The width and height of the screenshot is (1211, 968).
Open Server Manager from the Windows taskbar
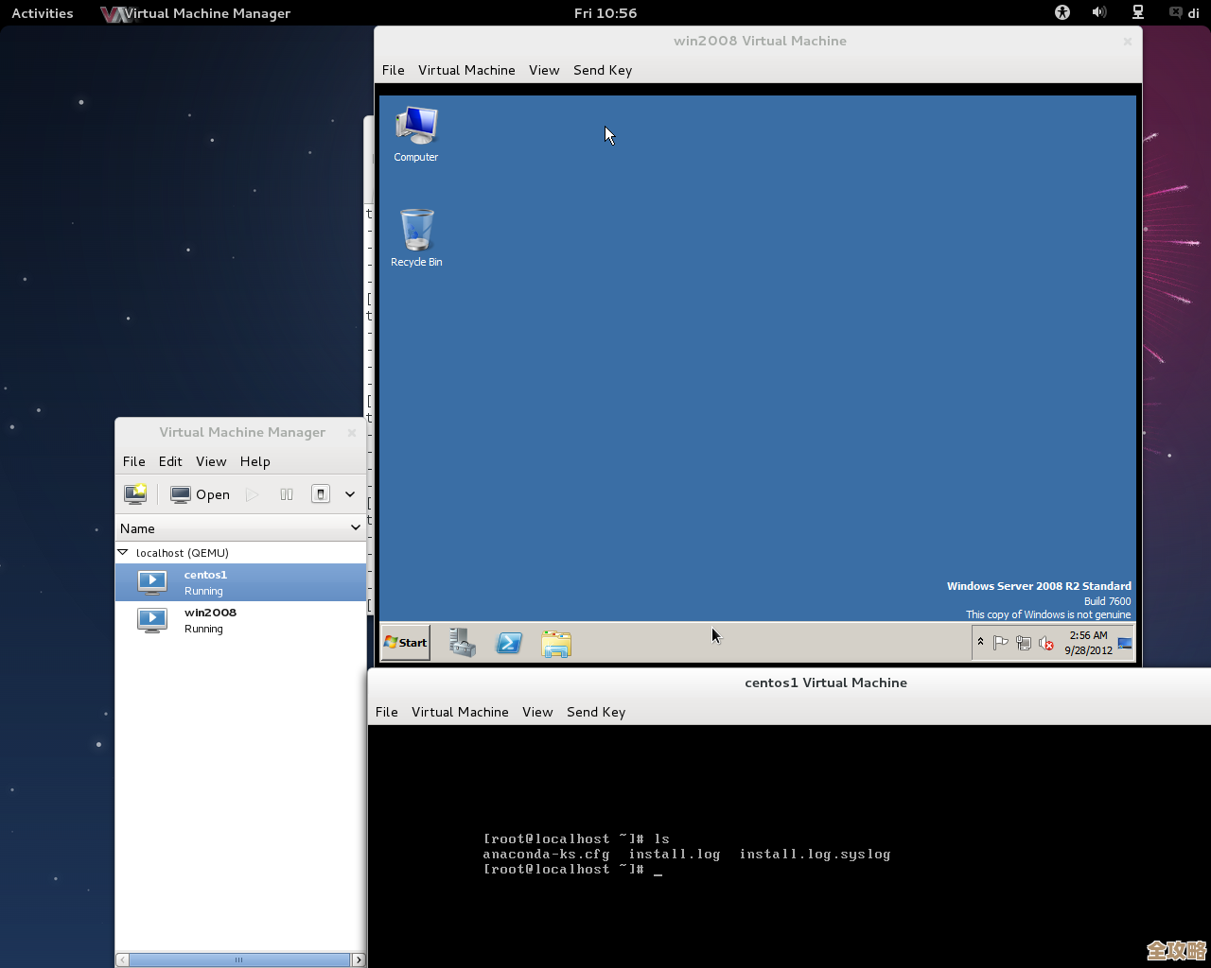[461, 643]
